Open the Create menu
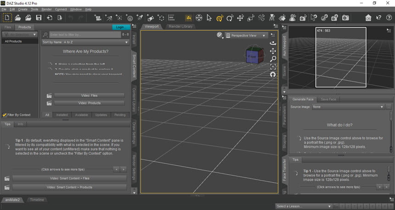The width and height of the screenshot is (395, 210). tap(23, 9)
